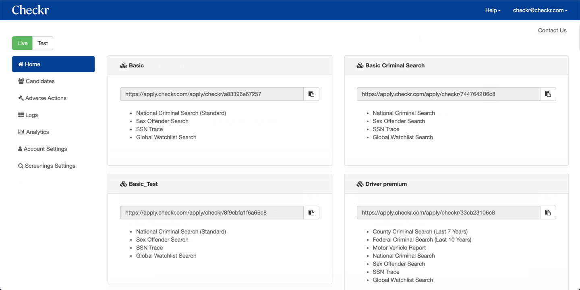Screen dimensions: 580x290
Task: Click the Screenings Settings magnifier icon
Action: [x=21, y=166]
